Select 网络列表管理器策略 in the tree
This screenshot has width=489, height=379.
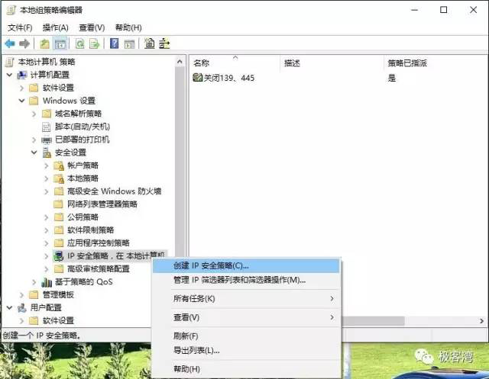click(x=102, y=204)
